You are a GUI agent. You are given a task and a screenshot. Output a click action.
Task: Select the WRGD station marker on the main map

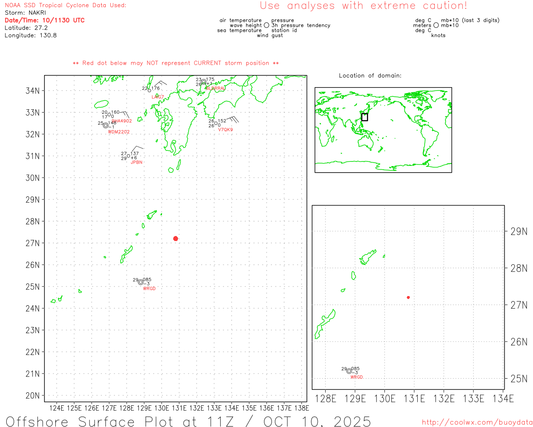pyautogui.click(x=140, y=282)
